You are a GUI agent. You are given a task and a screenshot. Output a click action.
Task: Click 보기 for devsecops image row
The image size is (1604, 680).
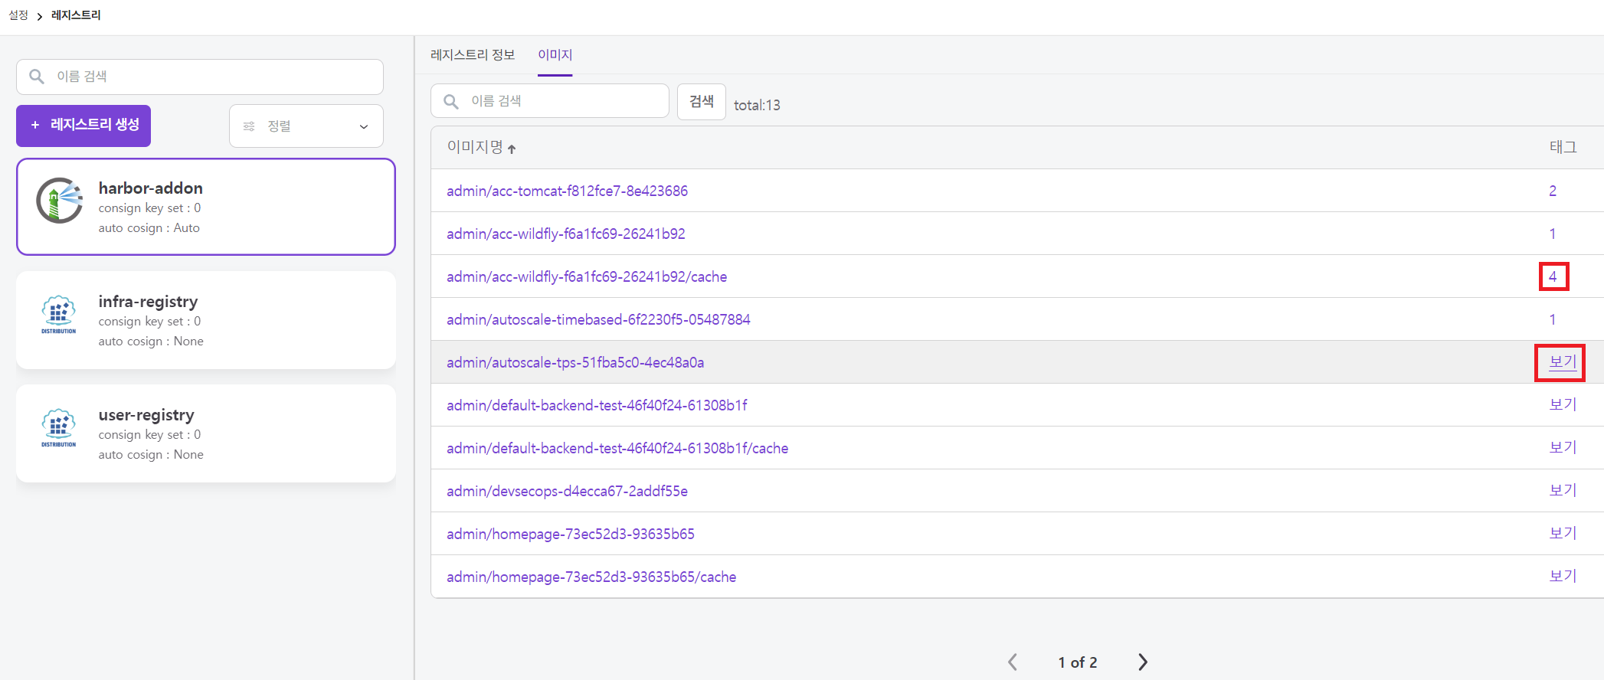coord(1563,491)
